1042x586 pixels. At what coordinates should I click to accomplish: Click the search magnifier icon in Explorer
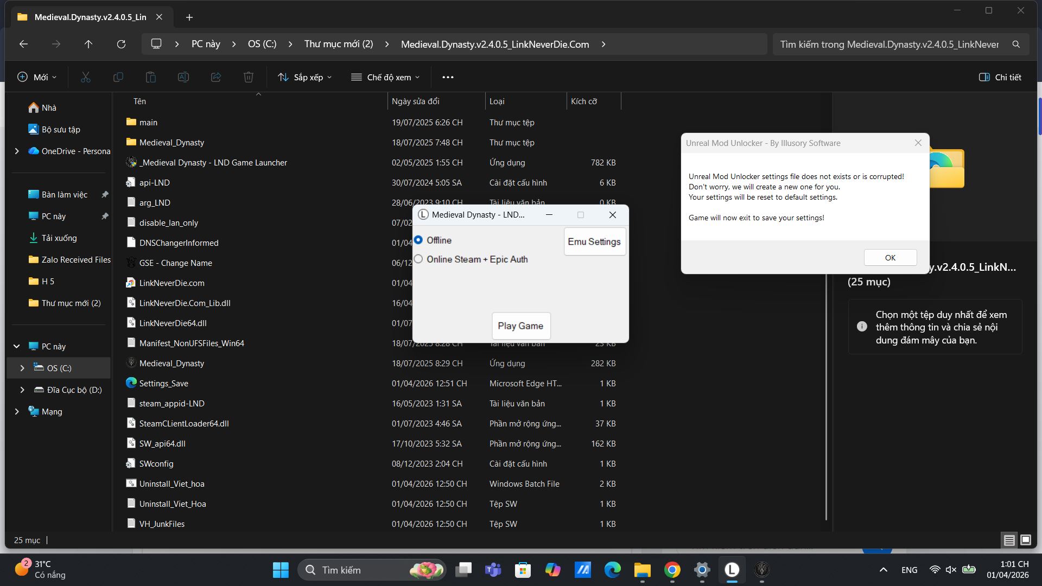click(1016, 44)
